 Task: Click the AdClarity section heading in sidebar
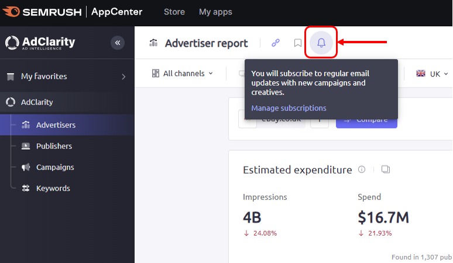coord(37,102)
